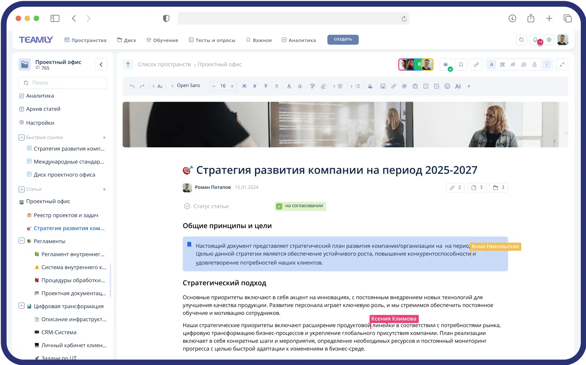Image resolution: width=586 pixels, height=365 pixels.
Task: Select the format painter tool
Action: click(312, 86)
